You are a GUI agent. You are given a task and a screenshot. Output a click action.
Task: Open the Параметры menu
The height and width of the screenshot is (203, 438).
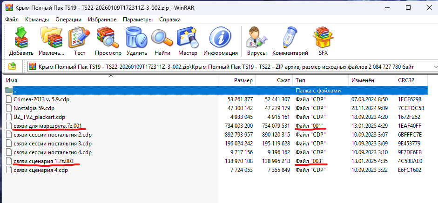(x=137, y=20)
